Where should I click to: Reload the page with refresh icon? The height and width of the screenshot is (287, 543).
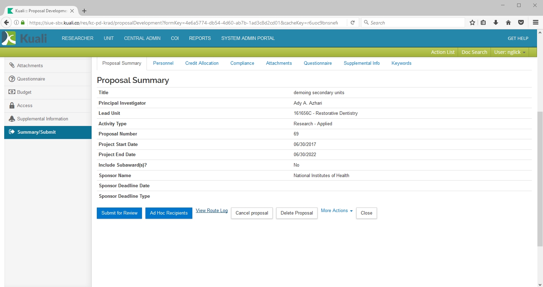click(353, 23)
